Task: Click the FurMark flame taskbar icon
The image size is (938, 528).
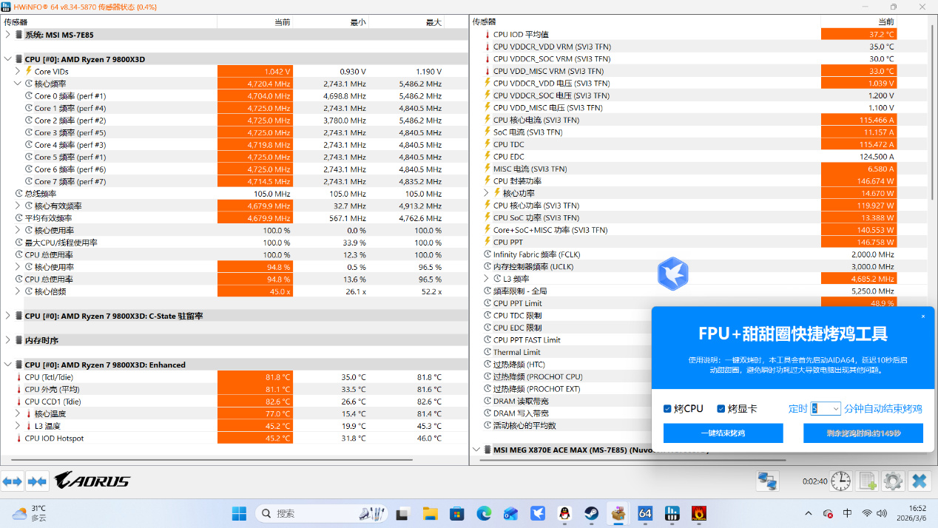Action: point(698,512)
